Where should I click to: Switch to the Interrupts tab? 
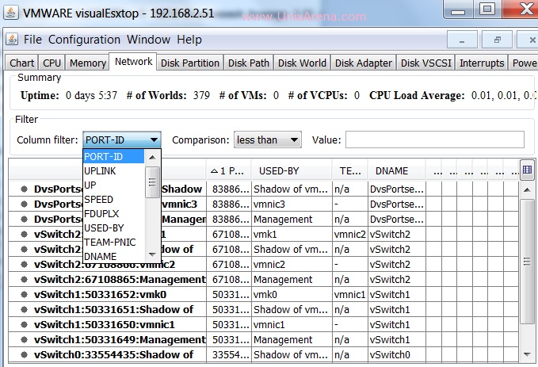coord(482,63)
